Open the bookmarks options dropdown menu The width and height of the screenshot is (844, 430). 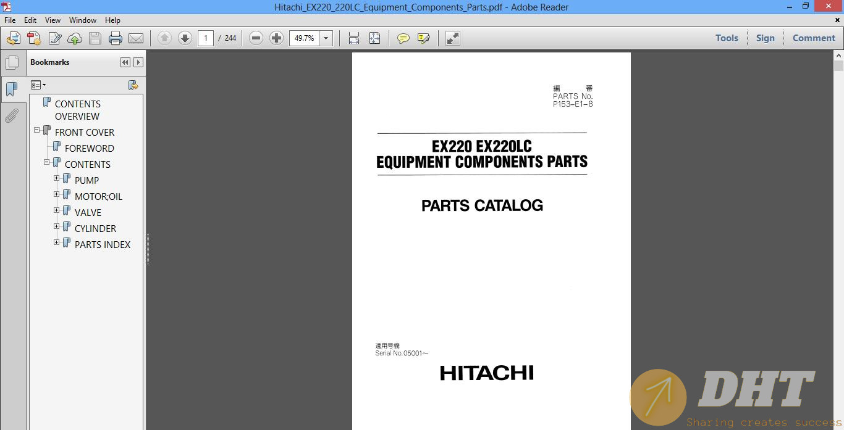pyautogui.click(x=38, y=85)
